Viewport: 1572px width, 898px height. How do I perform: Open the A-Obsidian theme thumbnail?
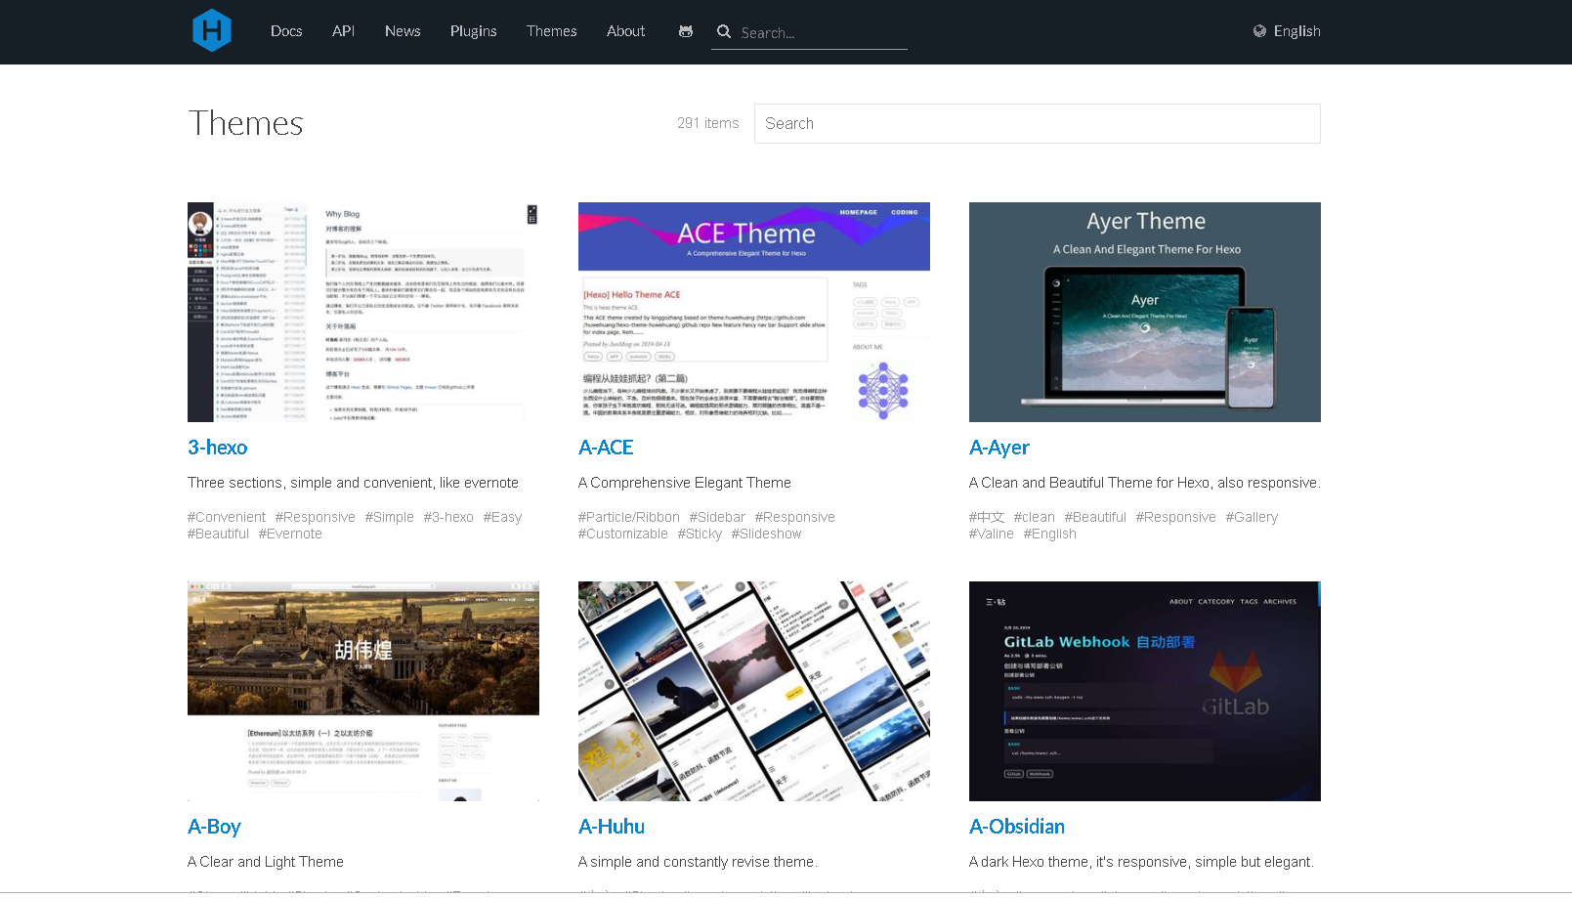click(x=1145, y=691)
